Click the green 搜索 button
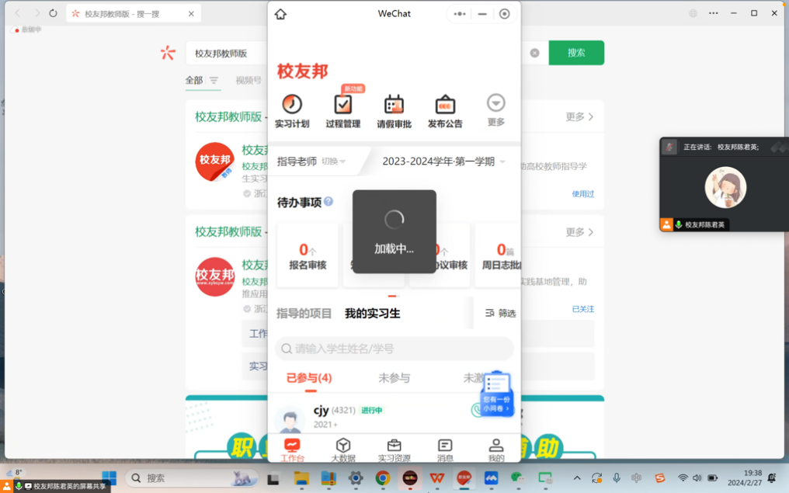The height and width of the screenshot is (493, 789). pos(576,53)
